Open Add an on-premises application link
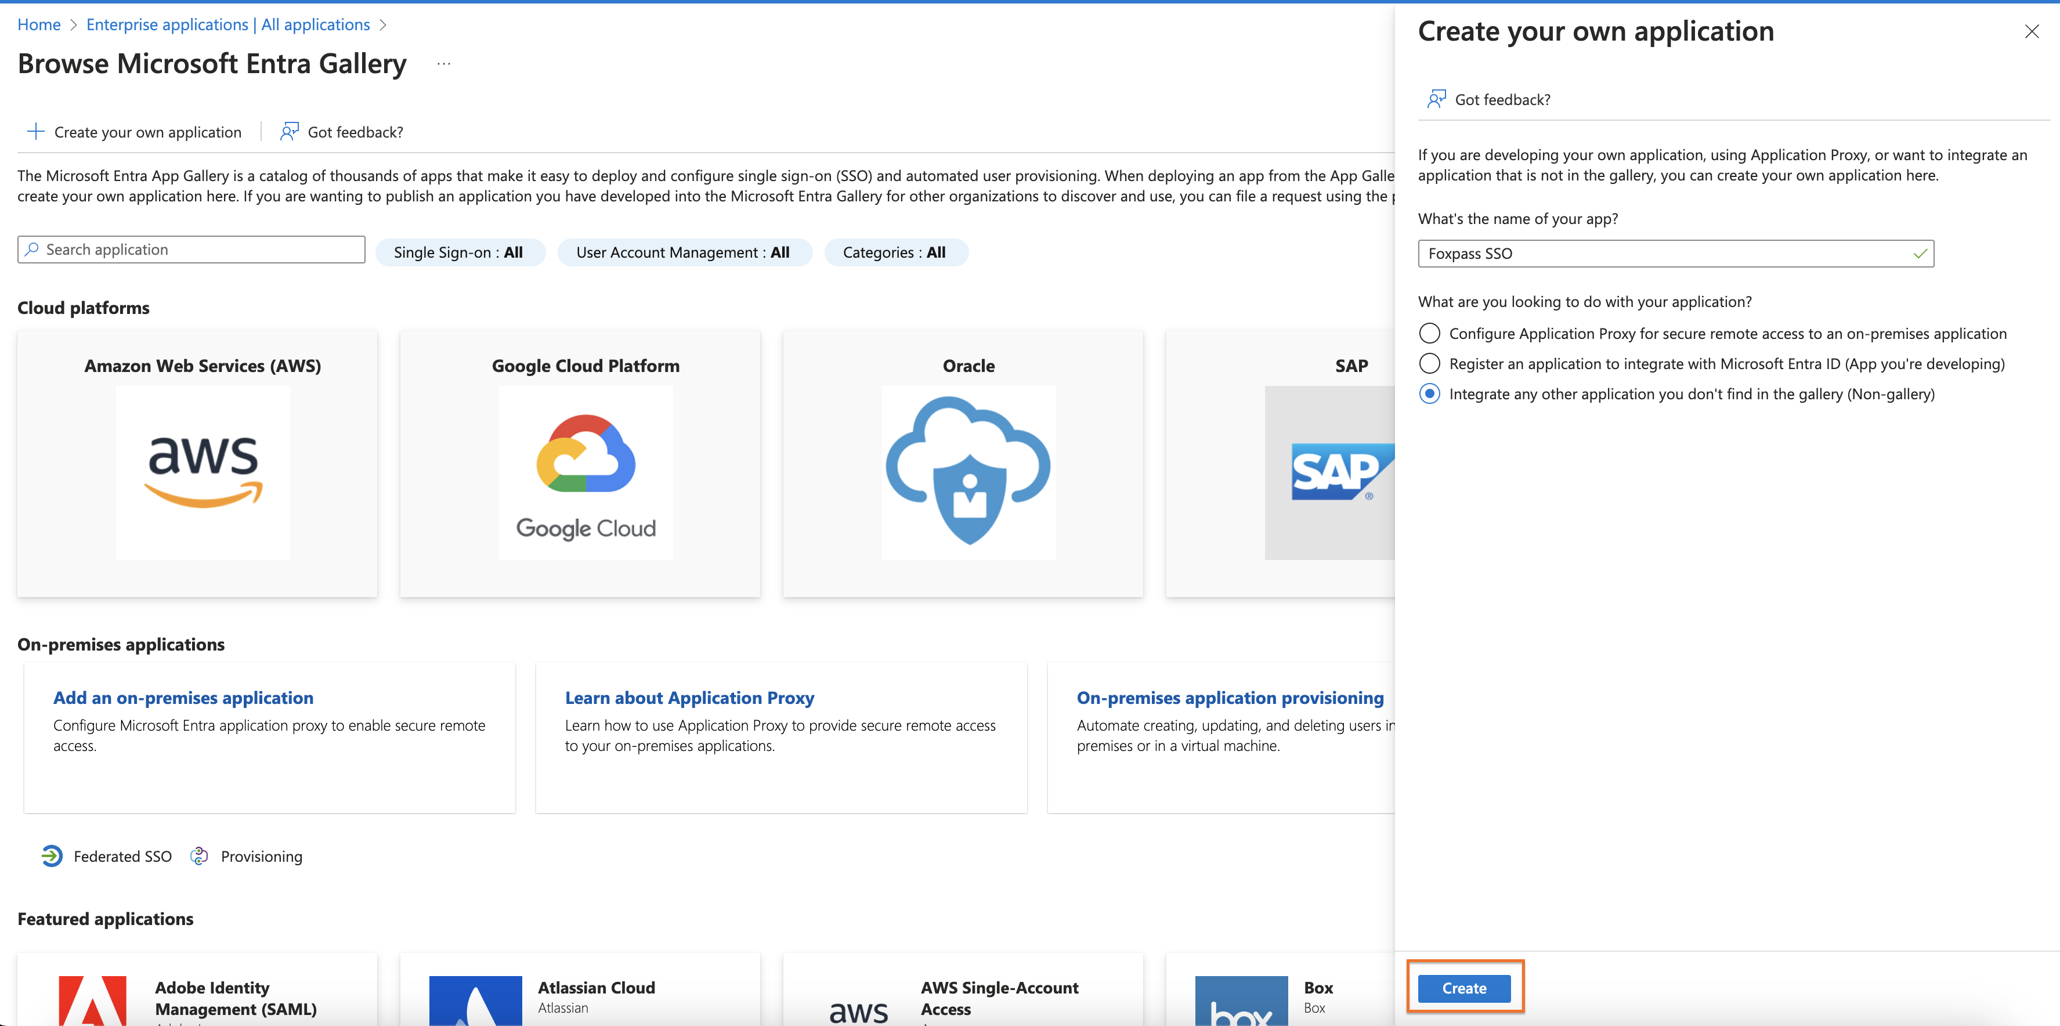Viewport: 2060px width, 1026px height. pos(183,698)
